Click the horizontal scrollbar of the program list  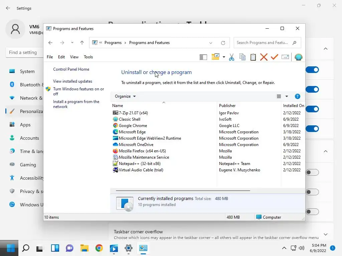[183, 190]
